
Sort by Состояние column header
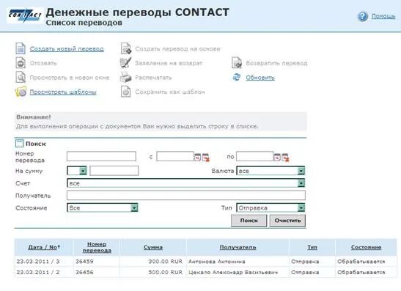point(366,247)
